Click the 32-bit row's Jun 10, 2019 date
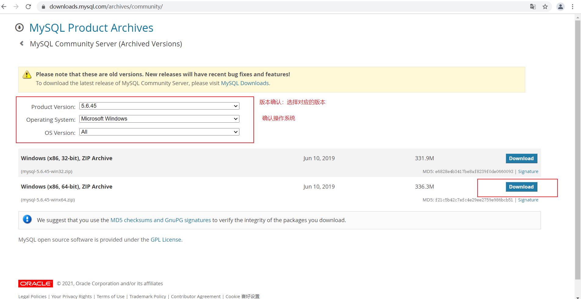581x299 pixels. coord(319,158)
